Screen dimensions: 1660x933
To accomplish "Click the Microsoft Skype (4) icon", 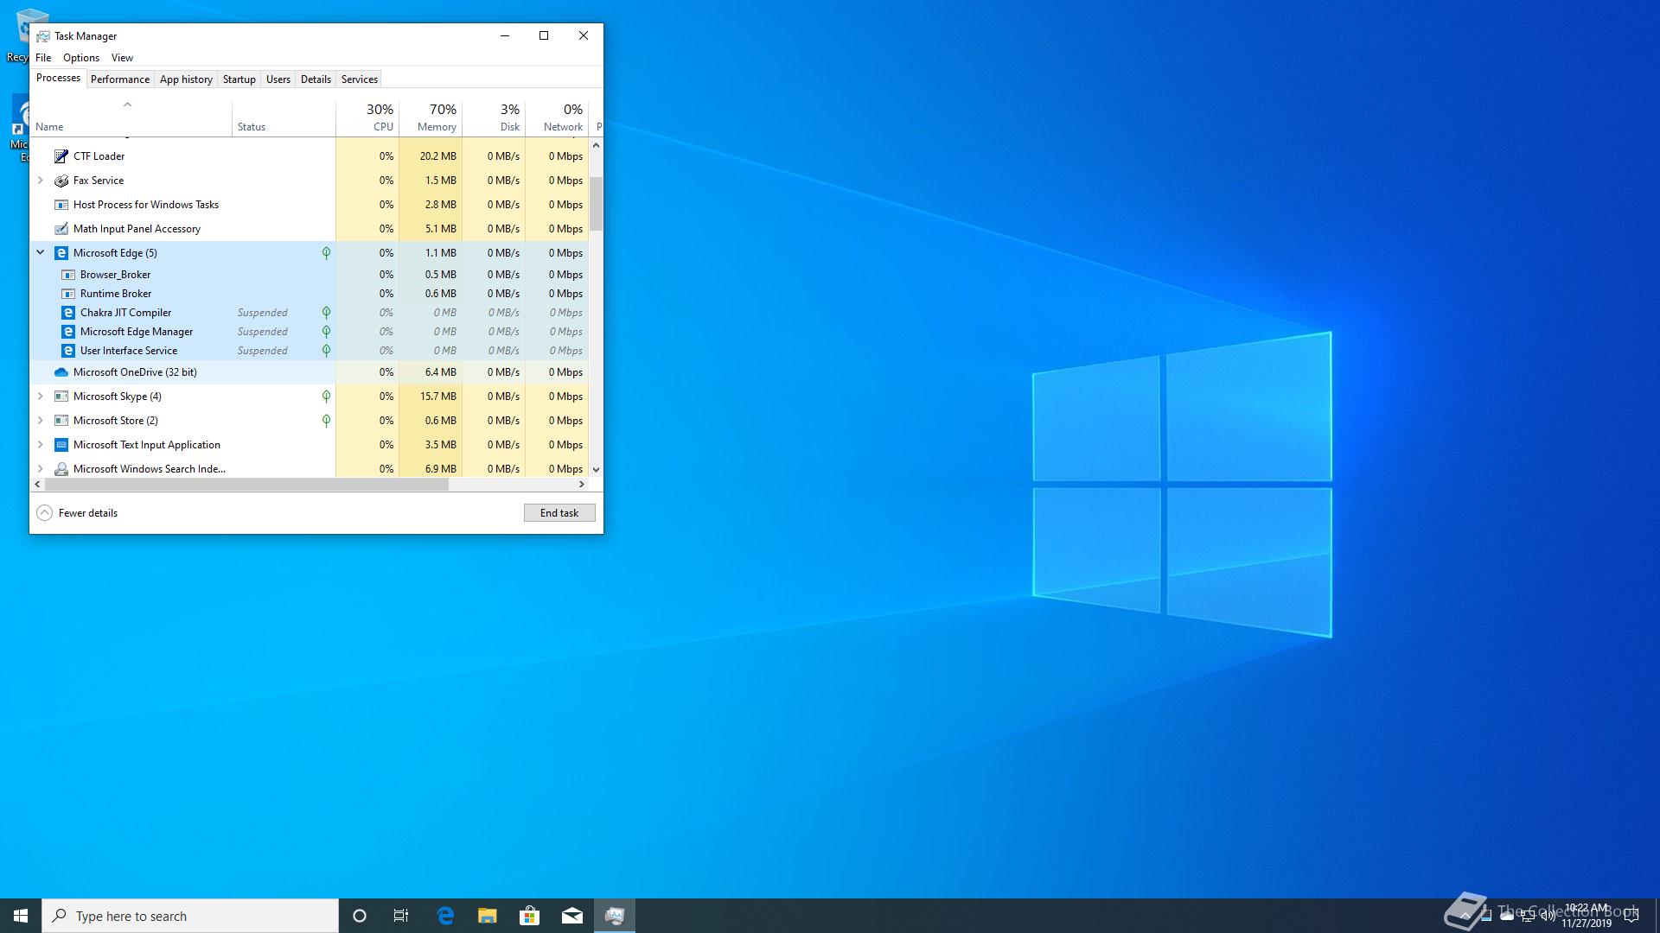I will click(61, 397).
